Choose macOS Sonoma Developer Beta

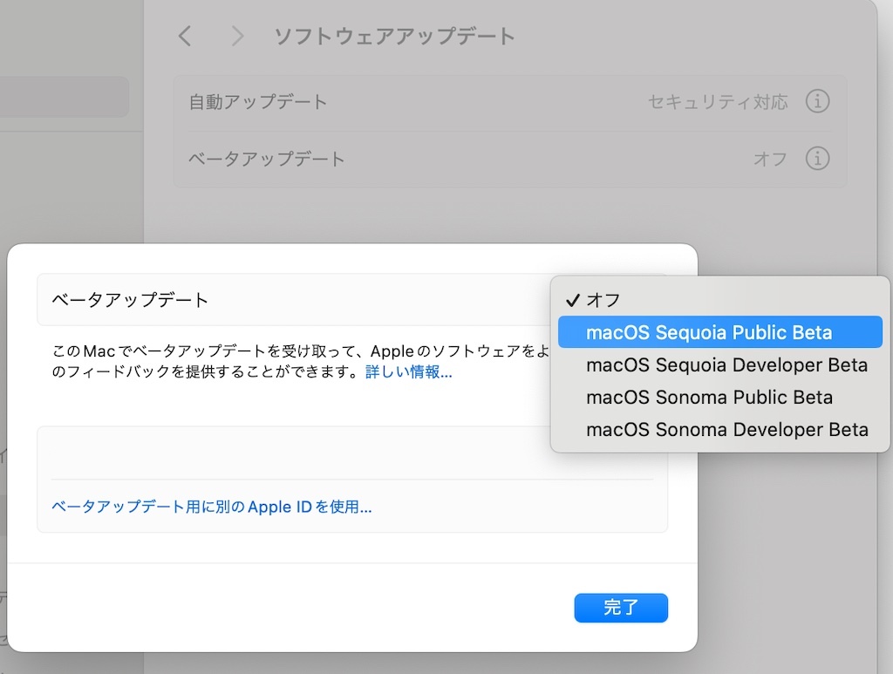click(x=719, y=430)
